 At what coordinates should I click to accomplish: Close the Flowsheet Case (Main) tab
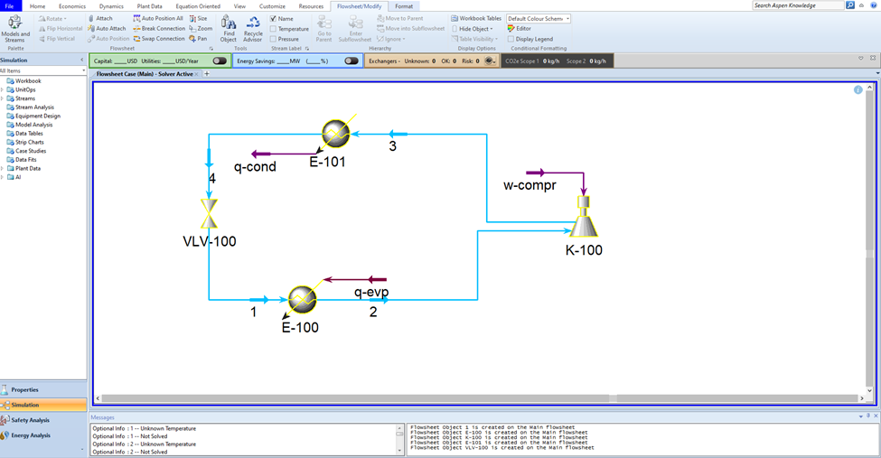pyautogui.click(x=197, y=74)
